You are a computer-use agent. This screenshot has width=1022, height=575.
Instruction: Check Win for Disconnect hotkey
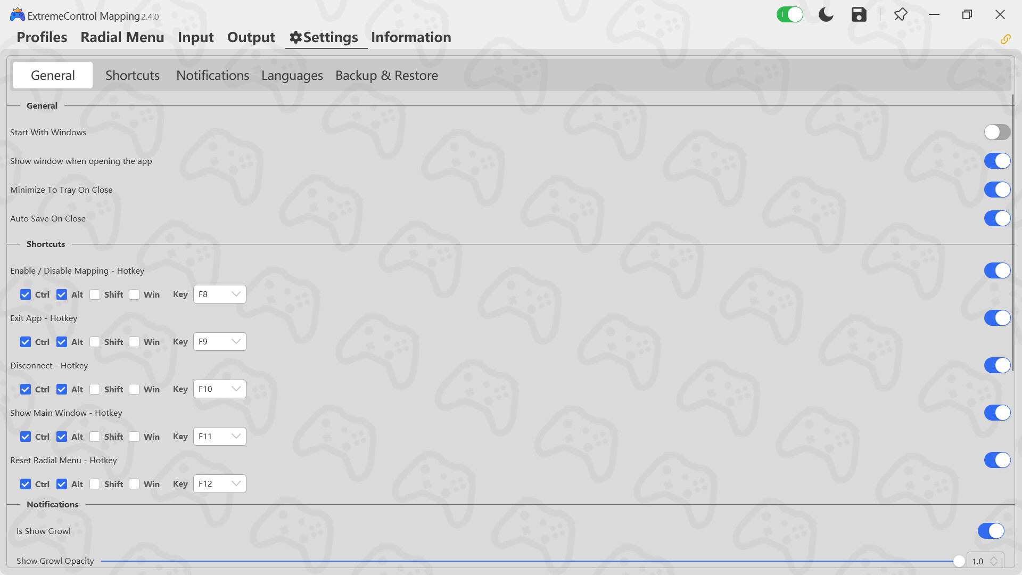pyautogui.click(x=134, y=389)
